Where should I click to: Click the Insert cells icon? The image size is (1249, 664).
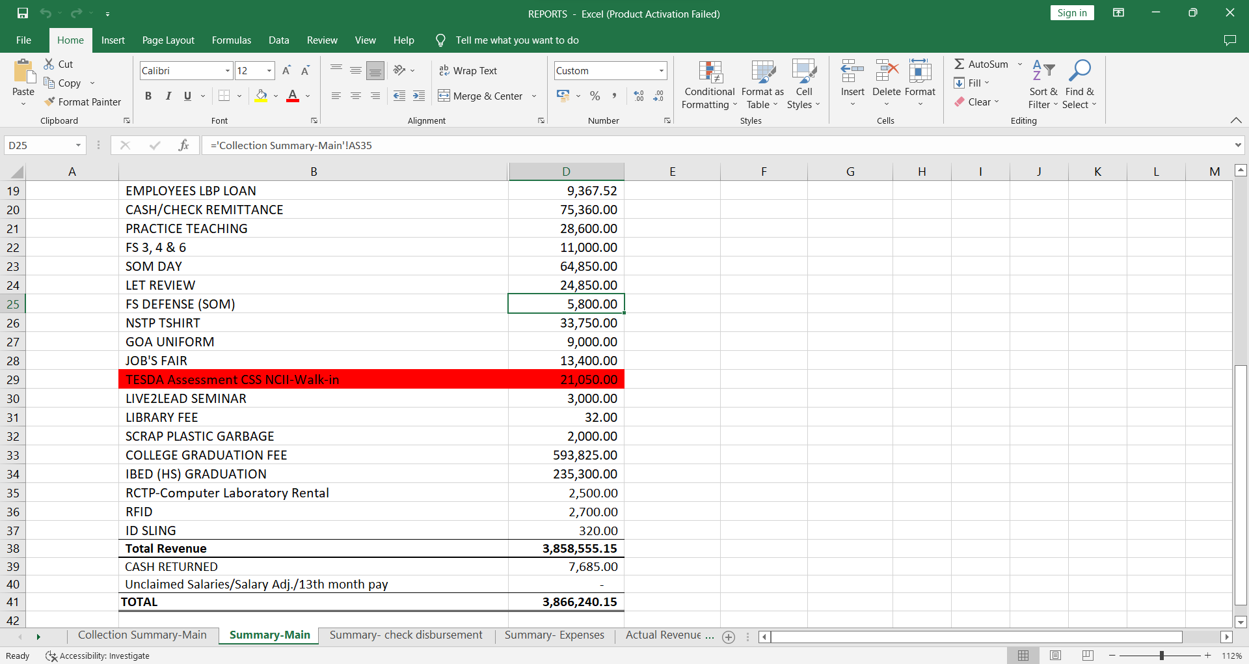point(852,70)
